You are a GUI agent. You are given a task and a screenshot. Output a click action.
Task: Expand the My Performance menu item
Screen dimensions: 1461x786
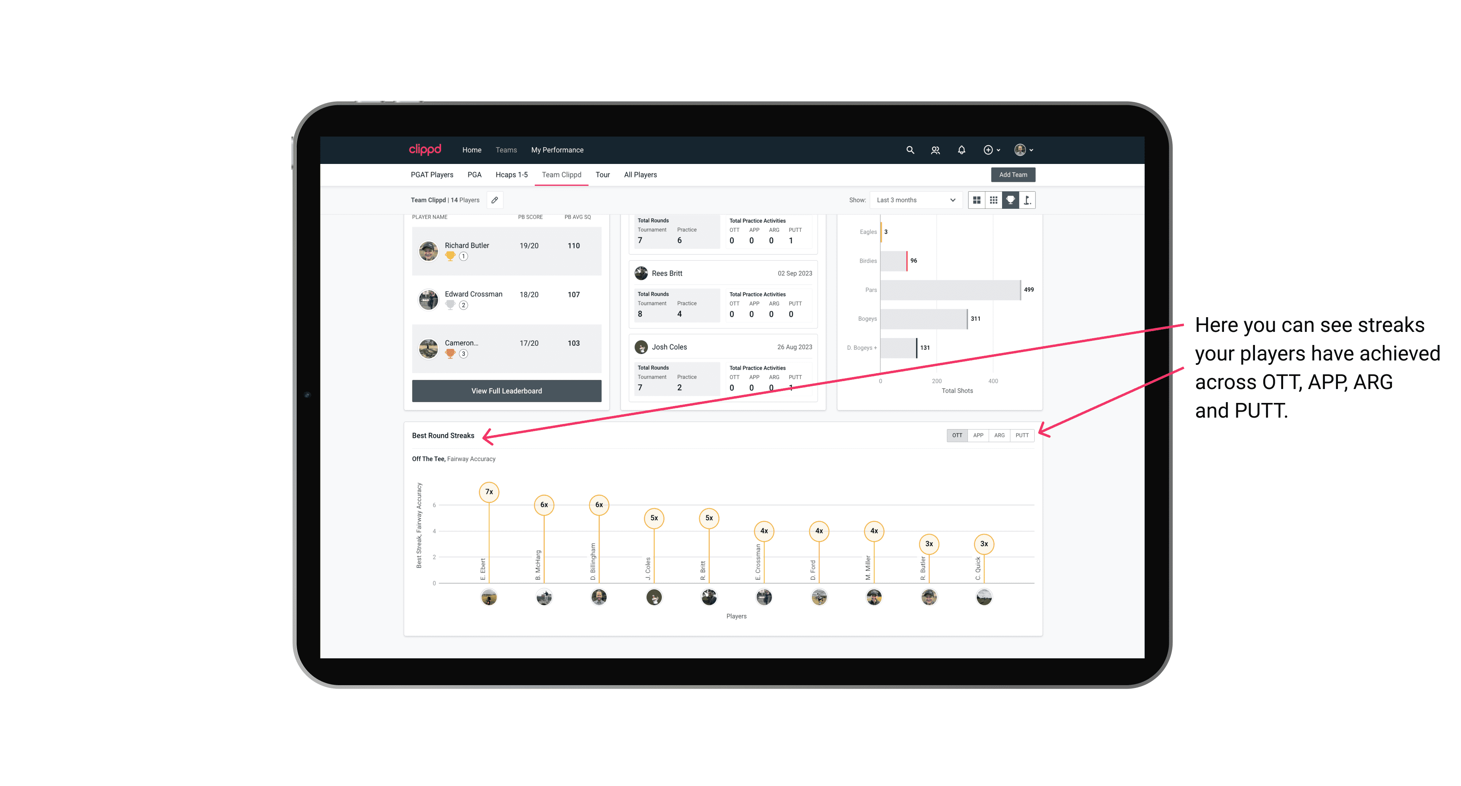tap(558, 149)
